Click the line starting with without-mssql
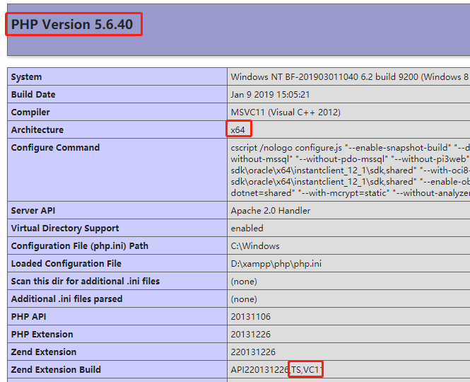470x382 pixels. (350, 159)
